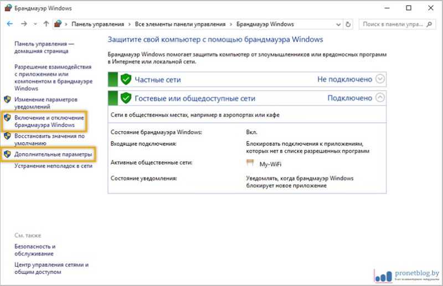Expand Частные сети with the down chevron
This screenshot has height=286, width=443.
tap(380, 79)
